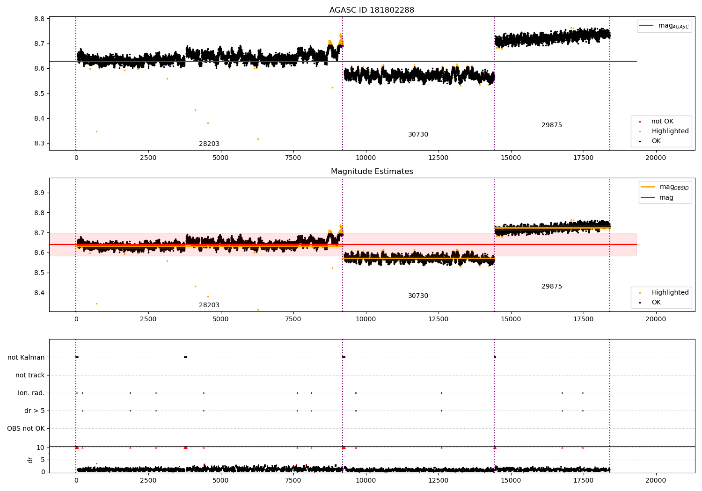Click the orange line sample beside mag OBSID

click(648, 187)
